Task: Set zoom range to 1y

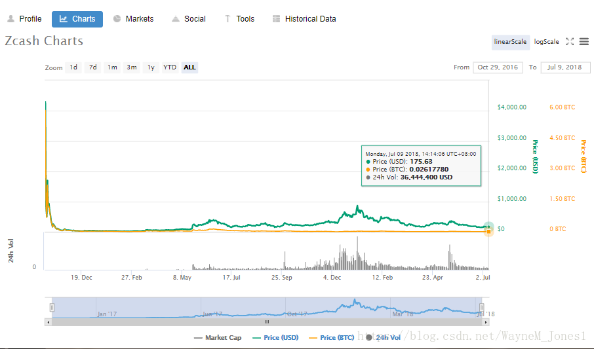Action: pos(151,67)
